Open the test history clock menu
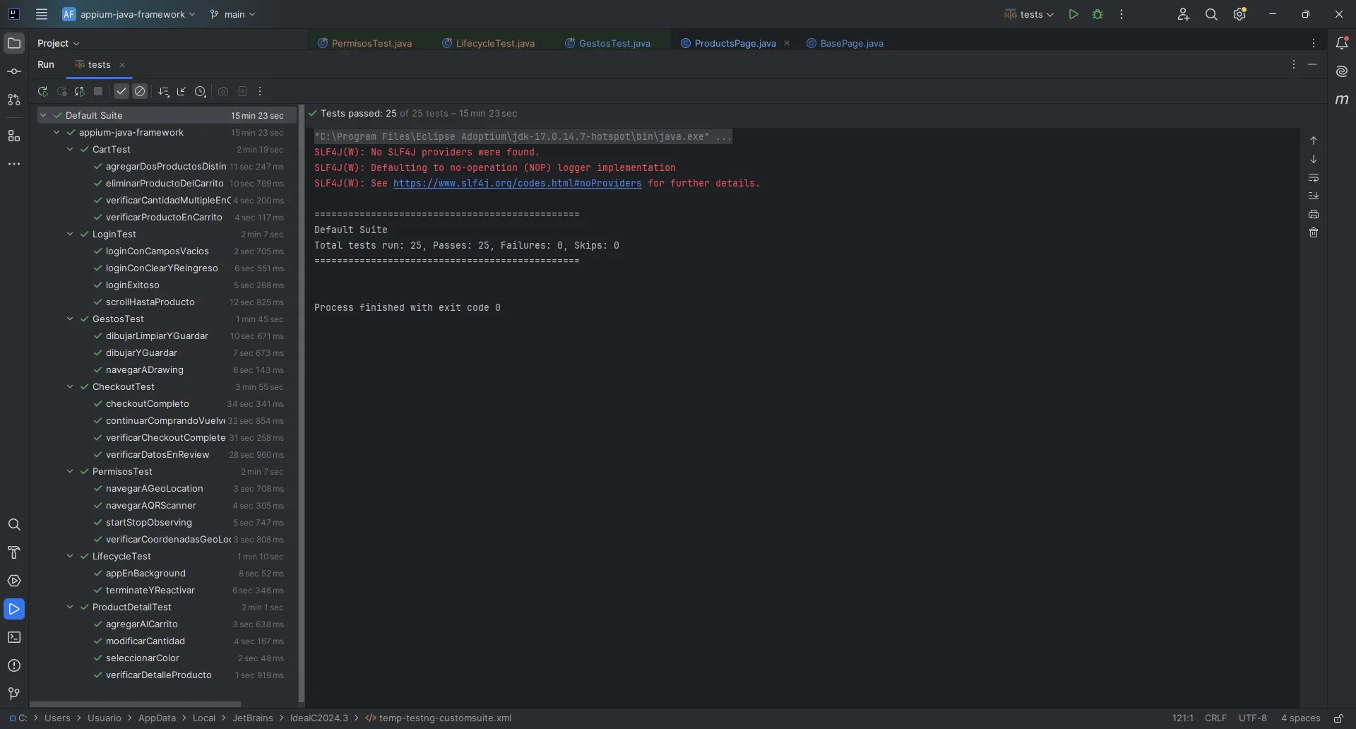This screenshot has width=1356, height=729. [x=201, y=92]
